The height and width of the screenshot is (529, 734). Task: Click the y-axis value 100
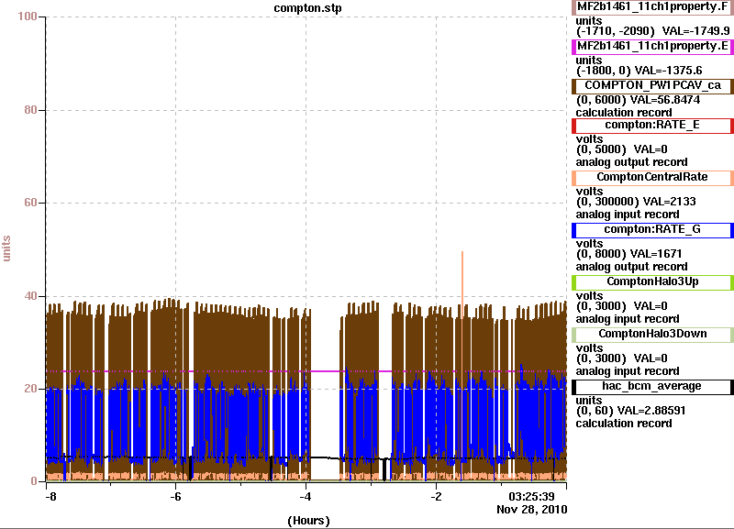(28, 17)
